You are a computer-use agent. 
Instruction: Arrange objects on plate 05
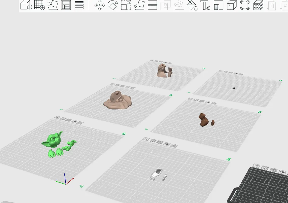(202, 101)
